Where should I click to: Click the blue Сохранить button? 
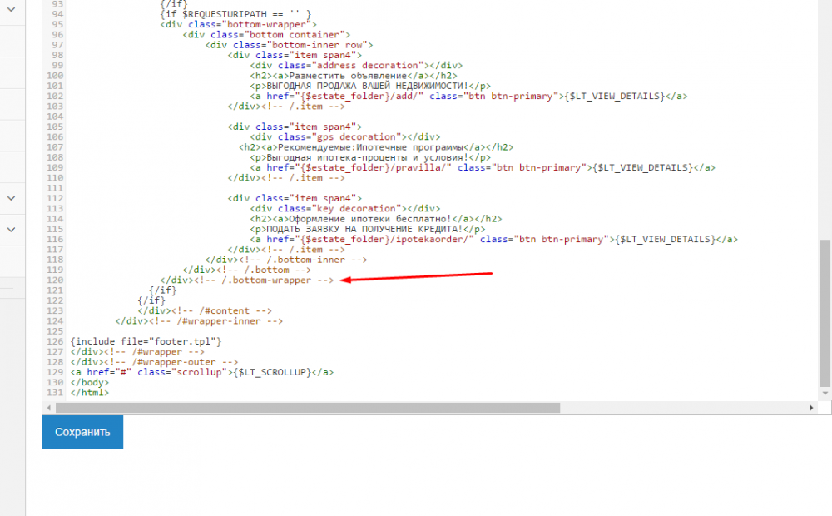82,432
